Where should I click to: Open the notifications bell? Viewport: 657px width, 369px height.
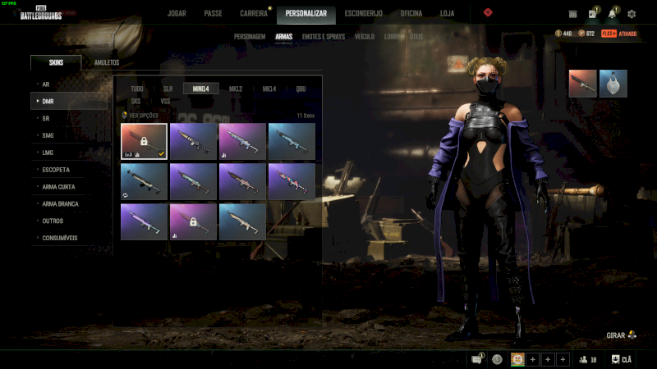click(612, 13)
